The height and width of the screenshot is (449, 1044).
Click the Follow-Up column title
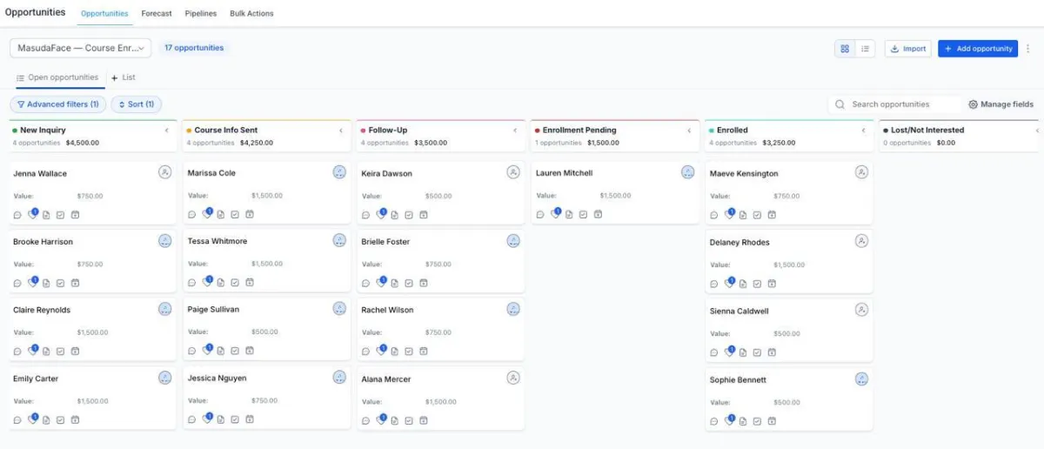click(x=387, y=131)
